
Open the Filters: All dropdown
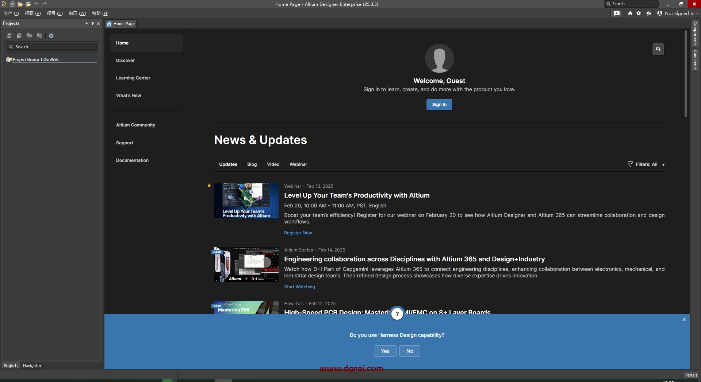[x=647, y=164]
